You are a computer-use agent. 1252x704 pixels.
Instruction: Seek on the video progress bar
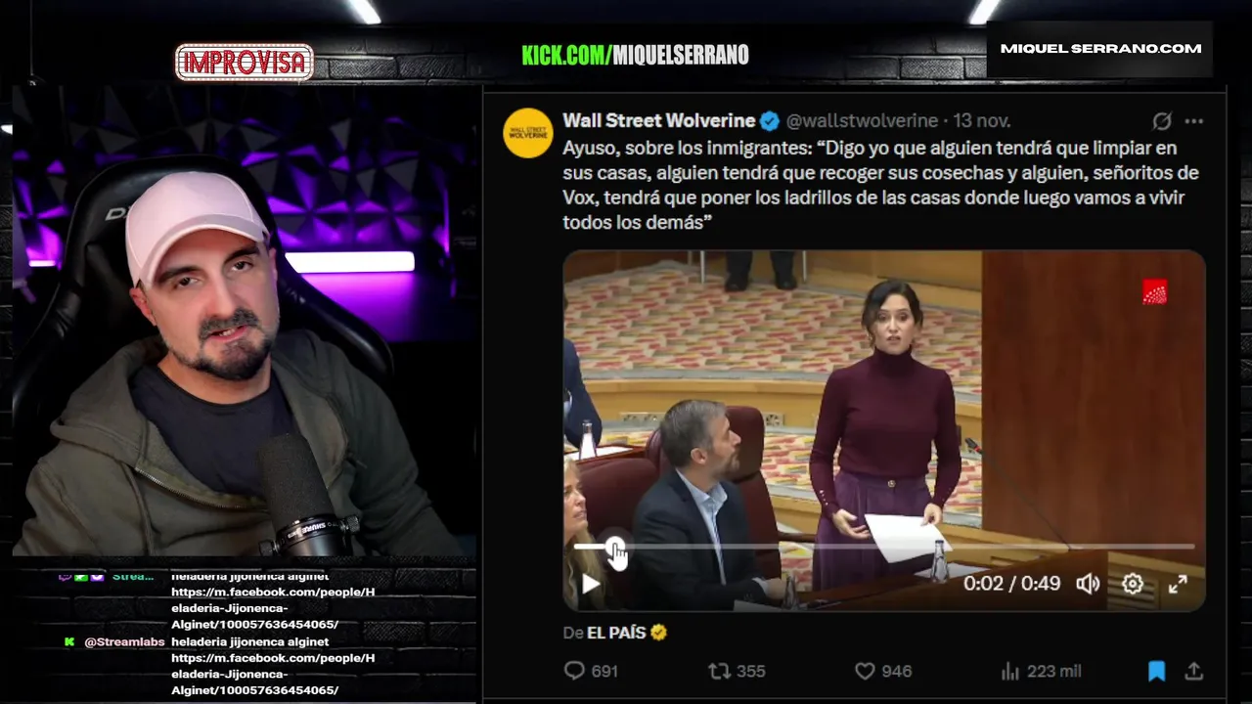(883, 547)
